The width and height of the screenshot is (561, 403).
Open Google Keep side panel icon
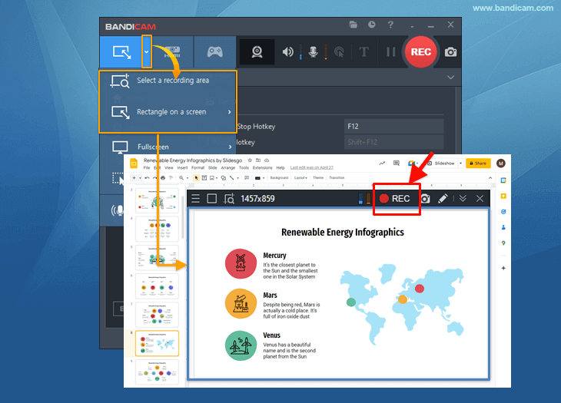tap(503, 197)
